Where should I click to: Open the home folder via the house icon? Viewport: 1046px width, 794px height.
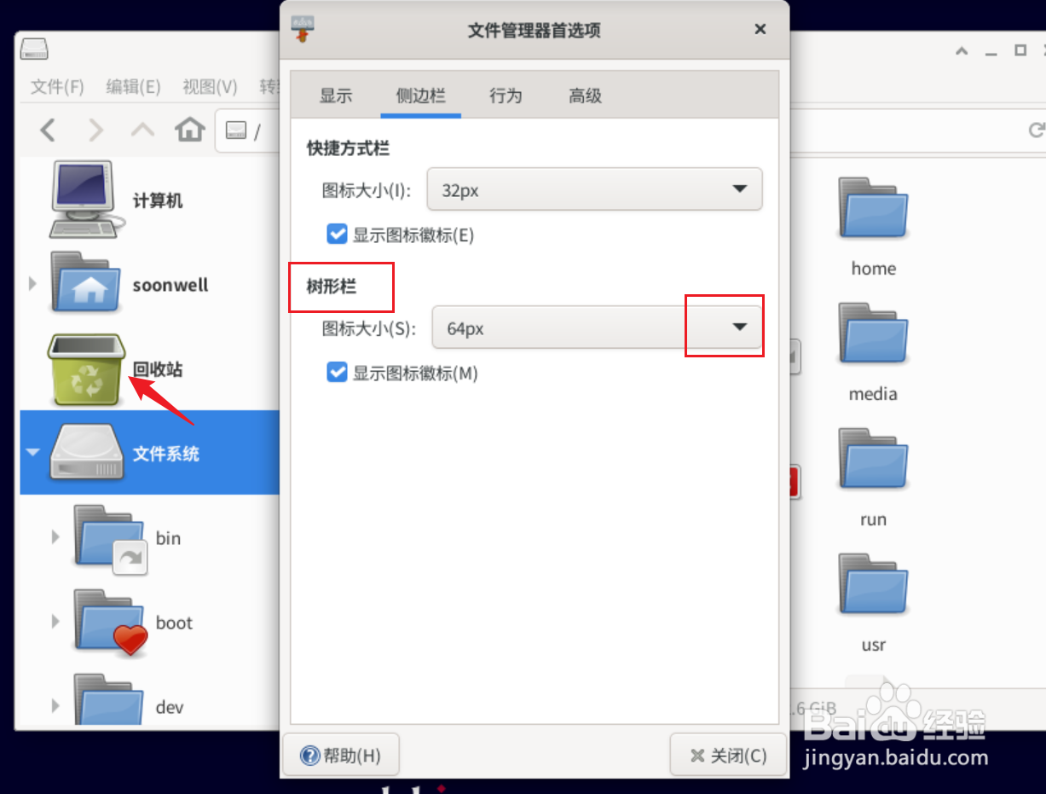pos(190,130)
